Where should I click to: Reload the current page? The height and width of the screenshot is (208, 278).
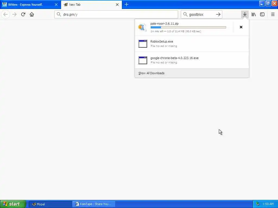(x=23, y=14)
